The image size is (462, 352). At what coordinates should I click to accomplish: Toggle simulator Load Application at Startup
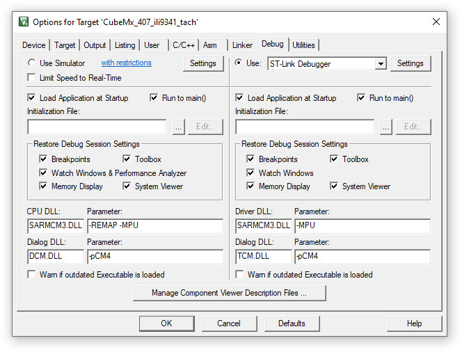pyautogui.click(x=31, y=98)
